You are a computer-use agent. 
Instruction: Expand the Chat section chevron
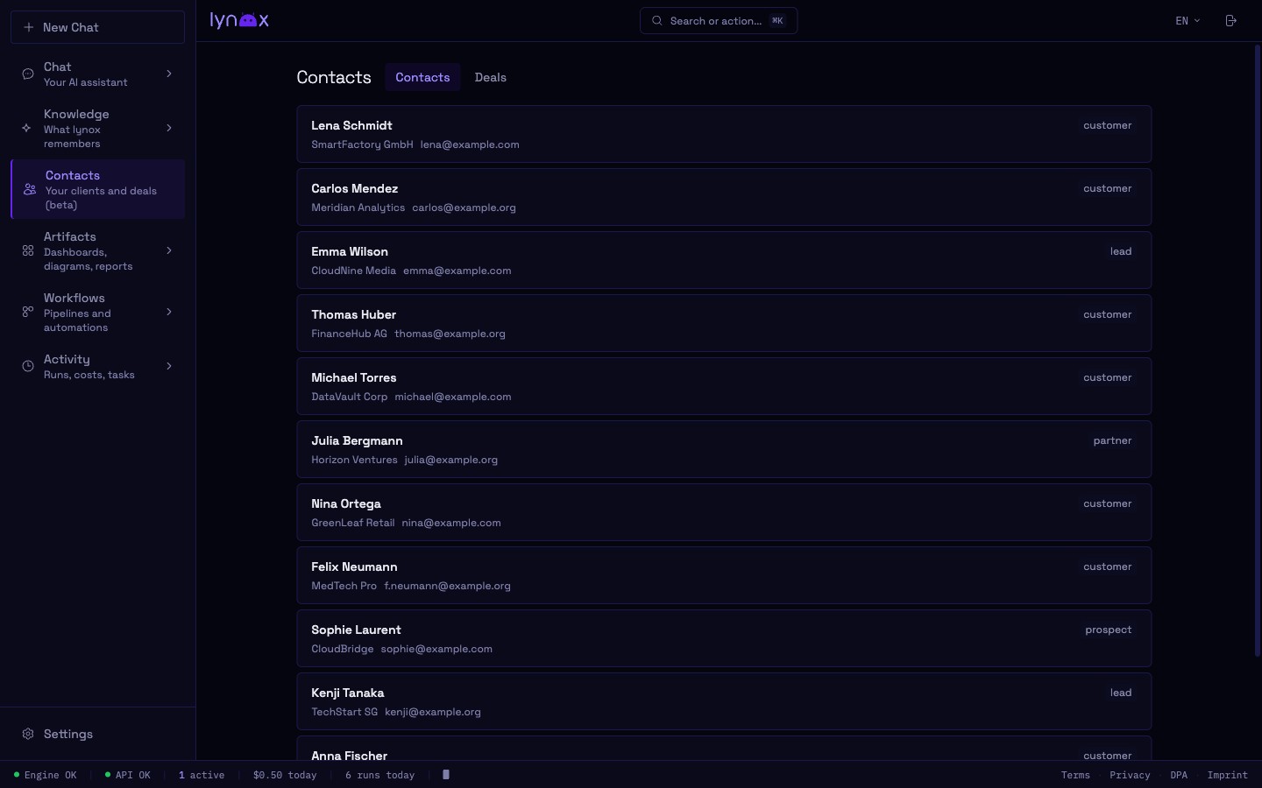[169, 74]
